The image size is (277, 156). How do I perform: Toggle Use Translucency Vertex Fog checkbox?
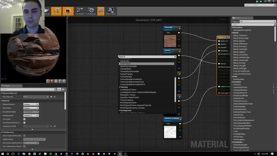point(24,146)
